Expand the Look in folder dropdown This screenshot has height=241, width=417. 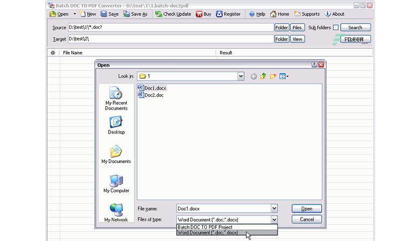241,77
